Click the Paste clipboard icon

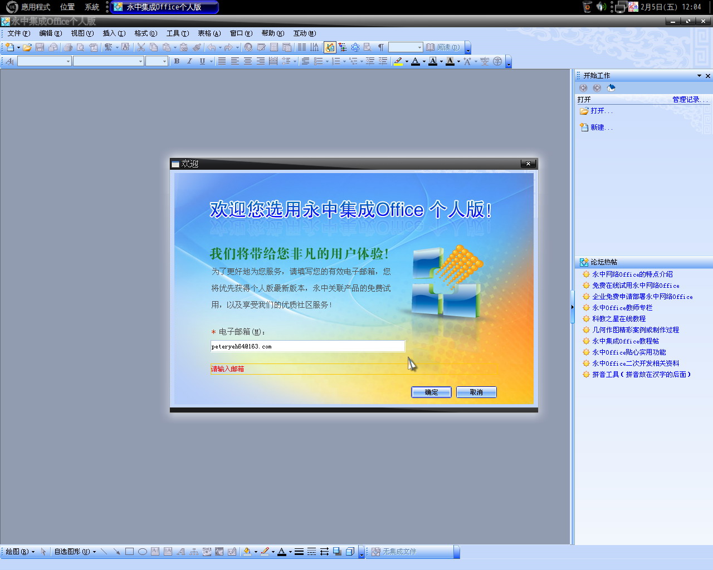[166, 47]
